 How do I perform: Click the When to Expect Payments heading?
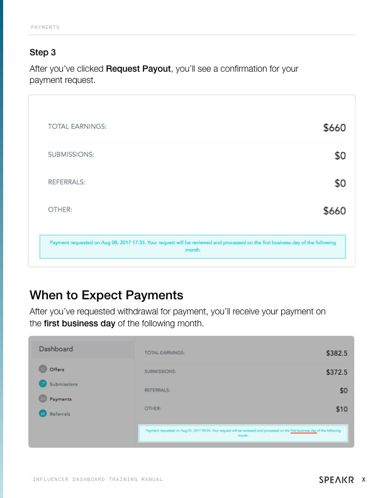(x=106, y=295)
